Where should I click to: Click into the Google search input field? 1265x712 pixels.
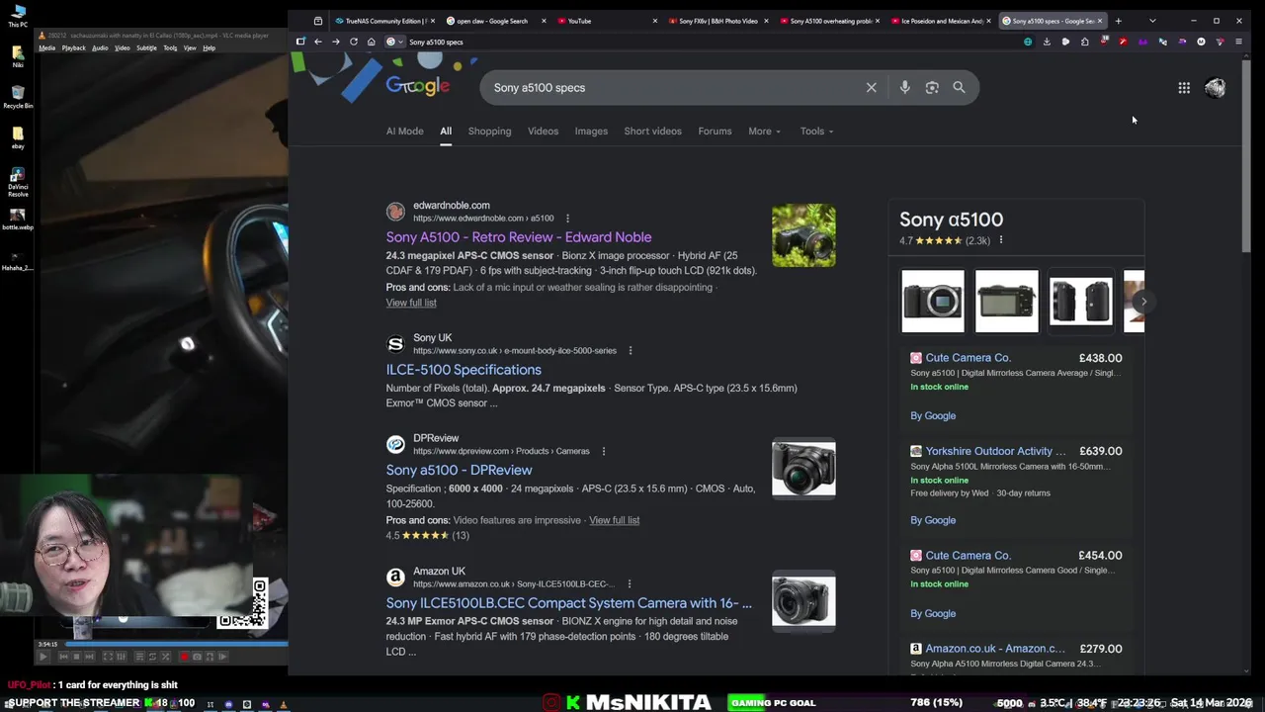[x=674, y=88]
